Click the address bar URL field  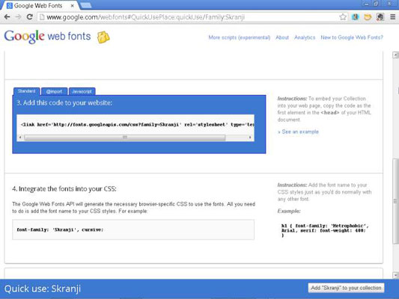tap(189, 17)
